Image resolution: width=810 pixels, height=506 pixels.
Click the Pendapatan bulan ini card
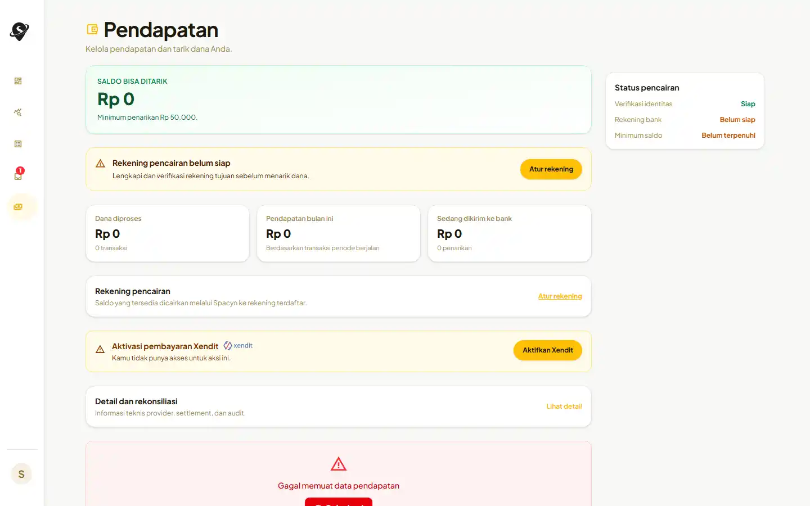pos(339,233)
